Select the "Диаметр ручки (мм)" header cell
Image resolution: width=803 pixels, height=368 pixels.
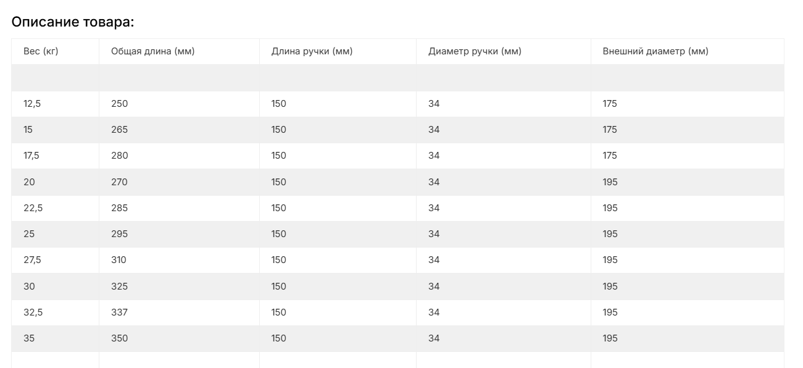point(475,51)
